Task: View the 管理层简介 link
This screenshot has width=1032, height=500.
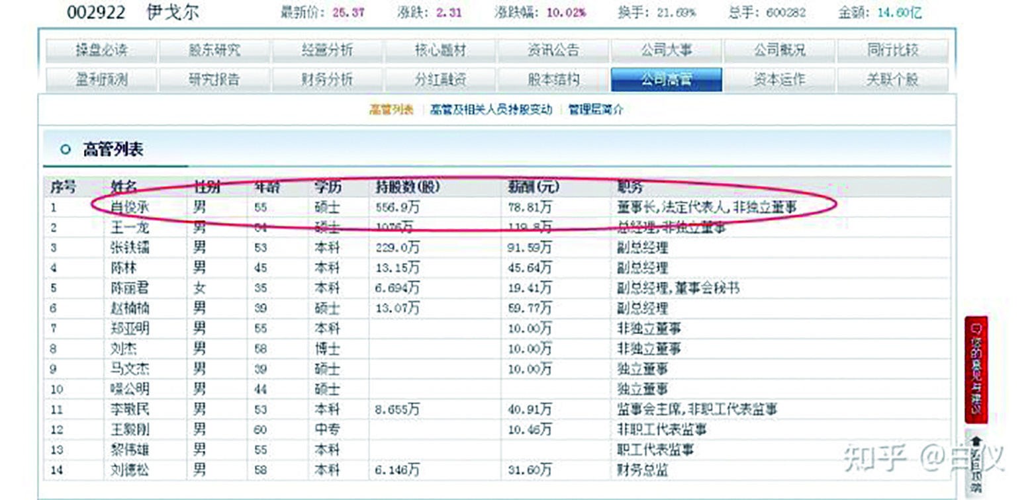Action: point(594,109)
